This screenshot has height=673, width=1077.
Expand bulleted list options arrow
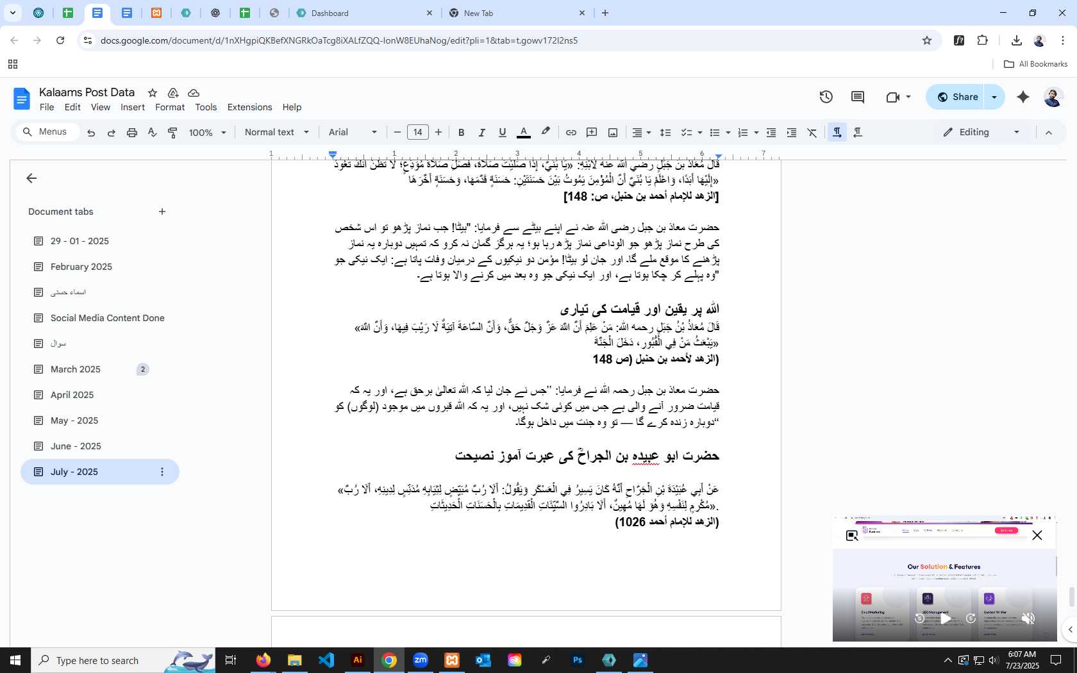tap(728, 133)
